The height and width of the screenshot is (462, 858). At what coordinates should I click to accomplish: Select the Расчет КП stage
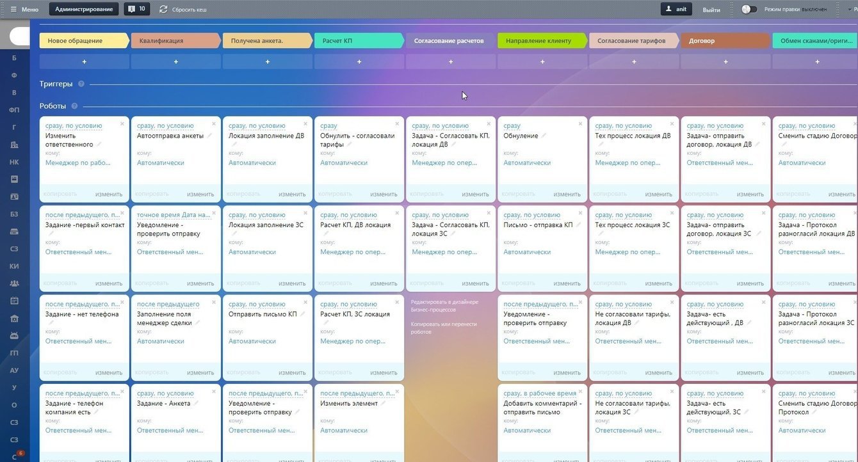coord(359,40)
